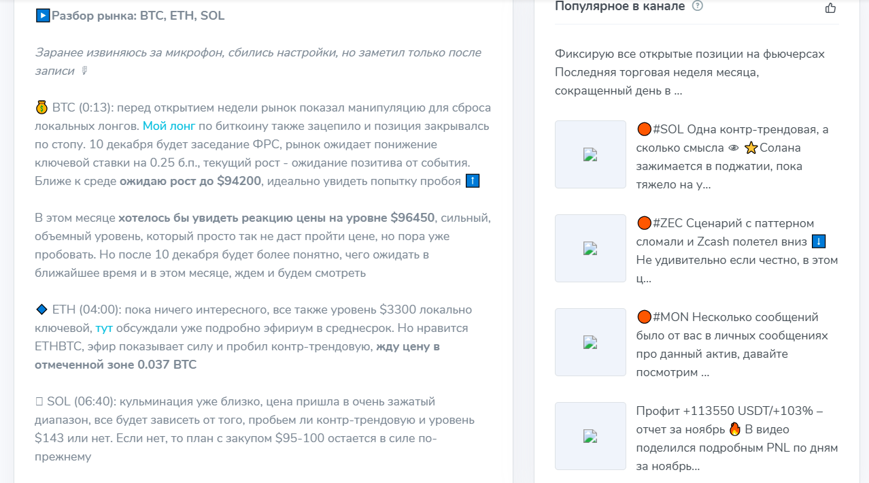Viewport: 869px width, 483px height.
Task: Click the play icon before 'Разбор рынка'
Action: coord(43,16)
